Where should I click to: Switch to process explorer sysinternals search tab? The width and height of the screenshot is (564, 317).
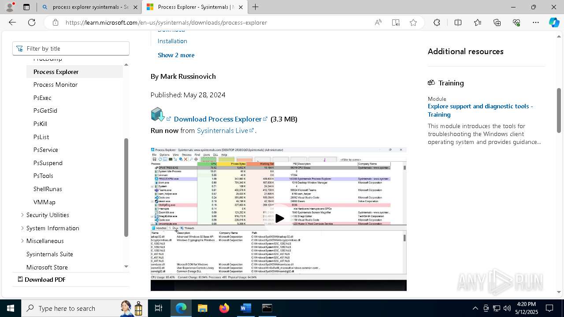click(89, 7)
